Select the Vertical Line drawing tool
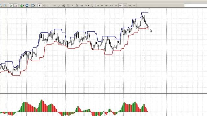 pyautogui.click(x=50, y=5)
